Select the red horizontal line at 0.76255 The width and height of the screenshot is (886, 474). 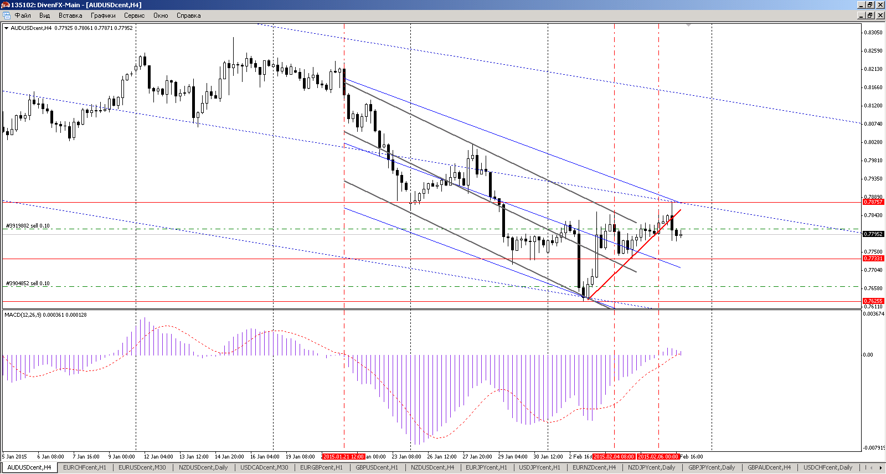pos(432,302)
